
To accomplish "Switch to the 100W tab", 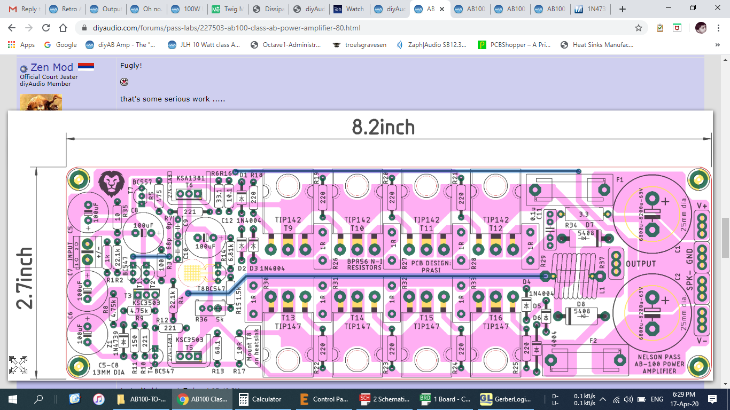I will (x=187, y=9).
